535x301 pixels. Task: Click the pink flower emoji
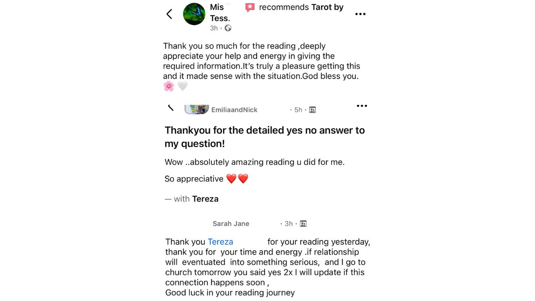click(169, 86)
